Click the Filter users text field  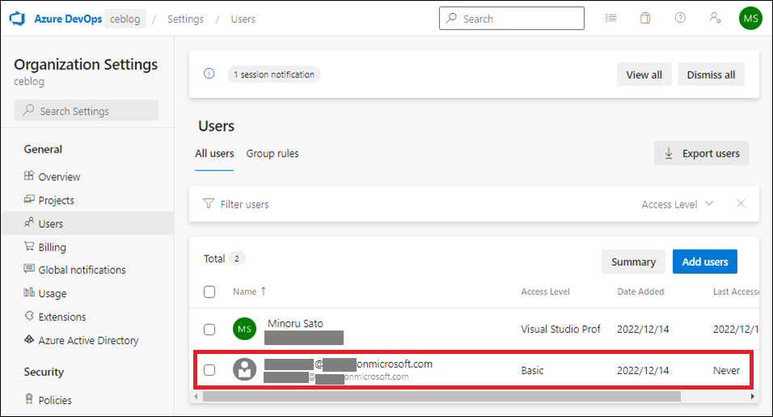244,204
